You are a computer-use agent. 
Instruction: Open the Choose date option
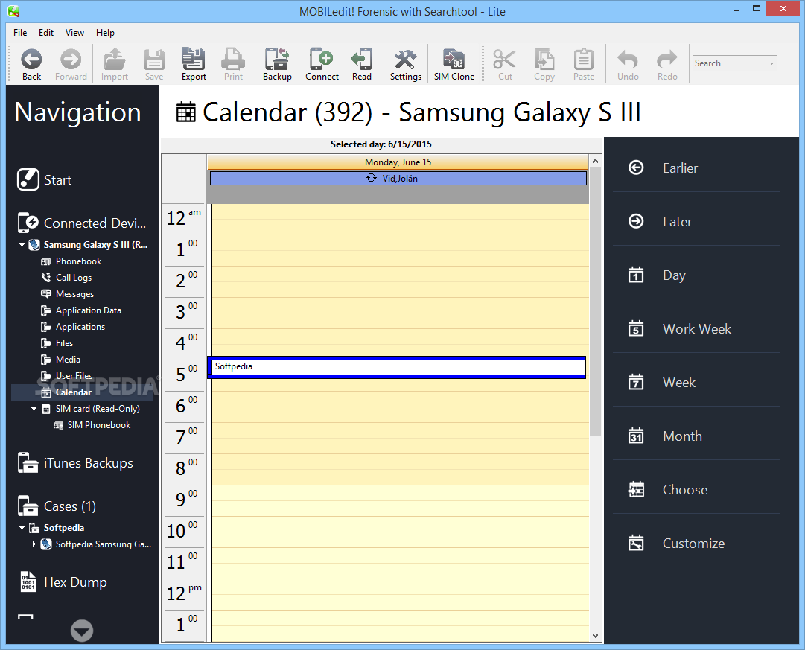pyautogui.click(x=696, y=490)
